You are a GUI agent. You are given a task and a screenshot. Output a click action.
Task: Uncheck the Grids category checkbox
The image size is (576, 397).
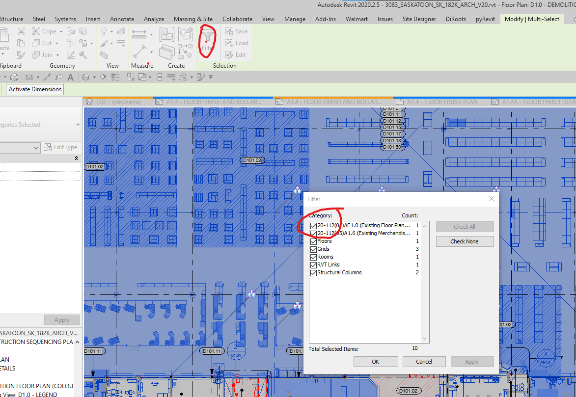(313, 249)
